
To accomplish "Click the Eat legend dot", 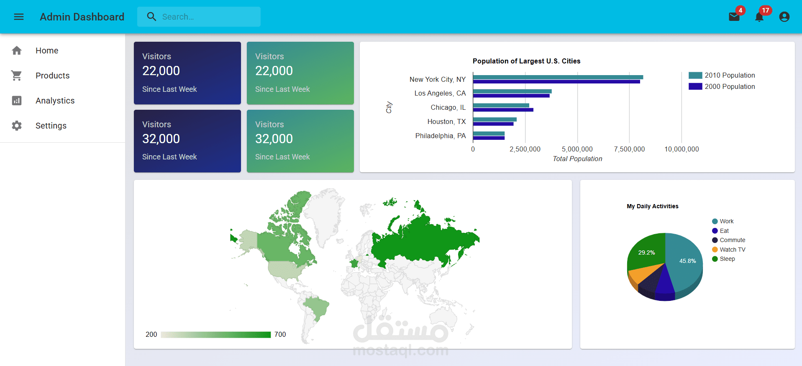I will click(715, 231).
